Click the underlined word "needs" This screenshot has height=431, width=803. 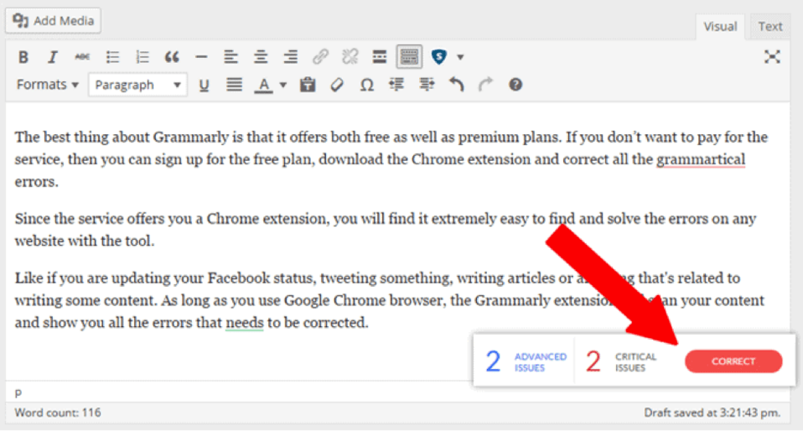[244, 323]
